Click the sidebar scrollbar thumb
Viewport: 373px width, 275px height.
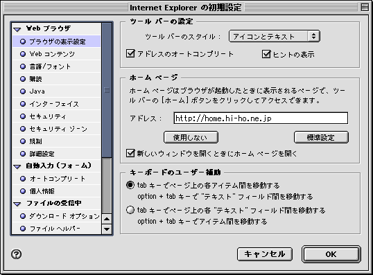pyautogui.click(x=107, y=90)
